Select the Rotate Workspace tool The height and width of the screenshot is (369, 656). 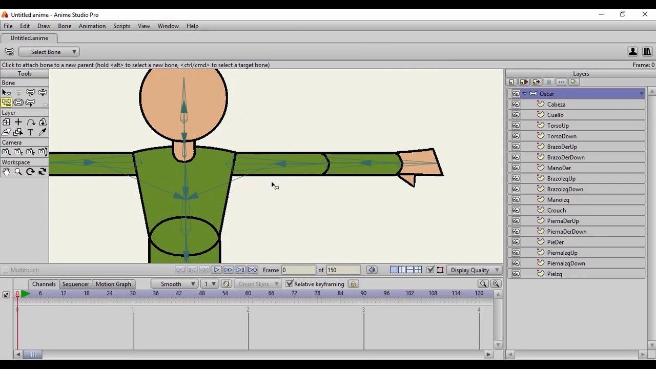[x=31, y=172]
